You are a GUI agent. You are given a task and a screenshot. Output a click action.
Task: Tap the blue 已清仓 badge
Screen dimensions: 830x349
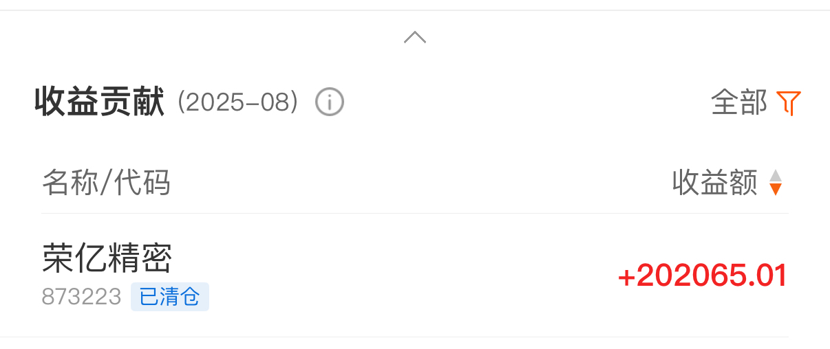point(170,297)
